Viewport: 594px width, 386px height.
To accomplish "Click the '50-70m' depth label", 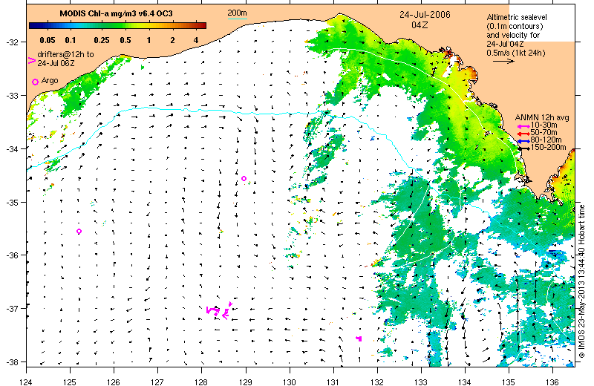I will [544, 133].
